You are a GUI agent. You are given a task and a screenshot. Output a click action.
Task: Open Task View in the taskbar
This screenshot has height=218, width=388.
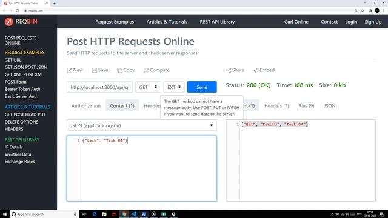84,214
